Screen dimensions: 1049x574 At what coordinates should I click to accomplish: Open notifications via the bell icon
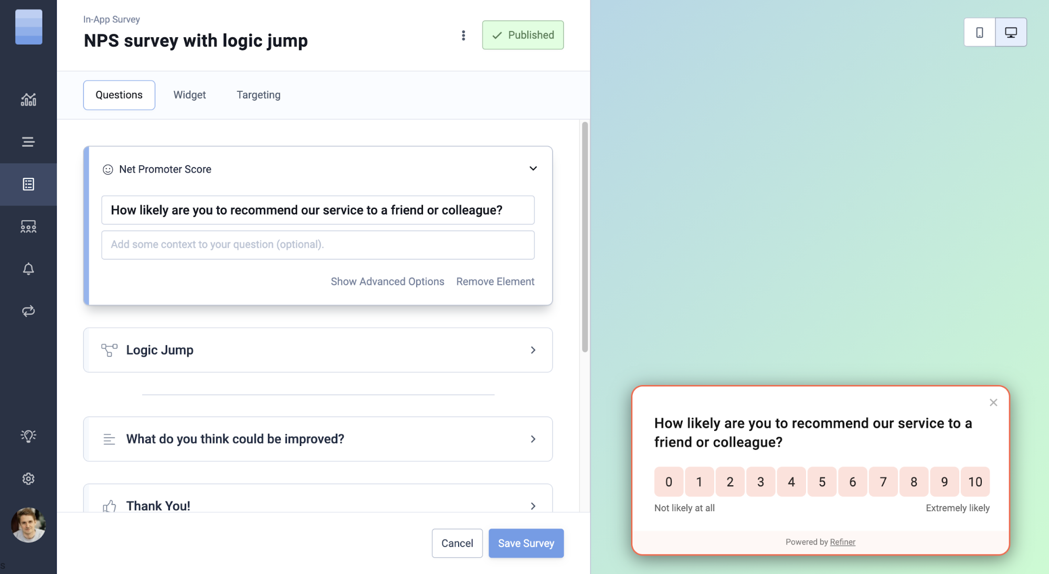[x=28, y=269]
